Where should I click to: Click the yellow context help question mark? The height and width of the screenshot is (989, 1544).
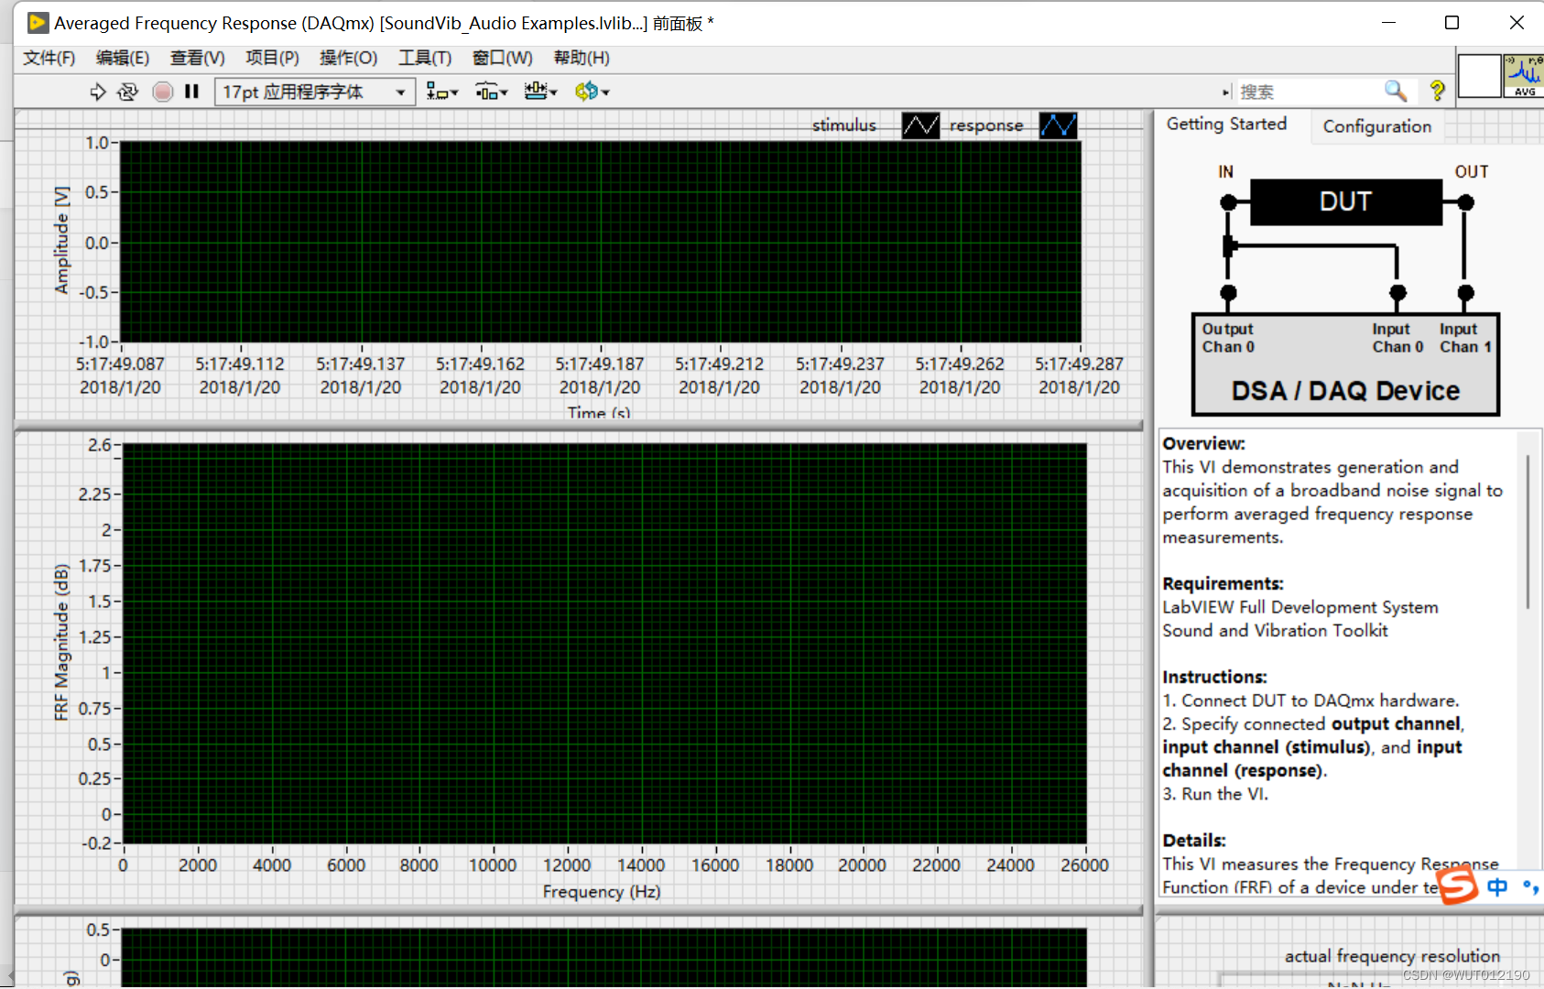click(1437, 91)
